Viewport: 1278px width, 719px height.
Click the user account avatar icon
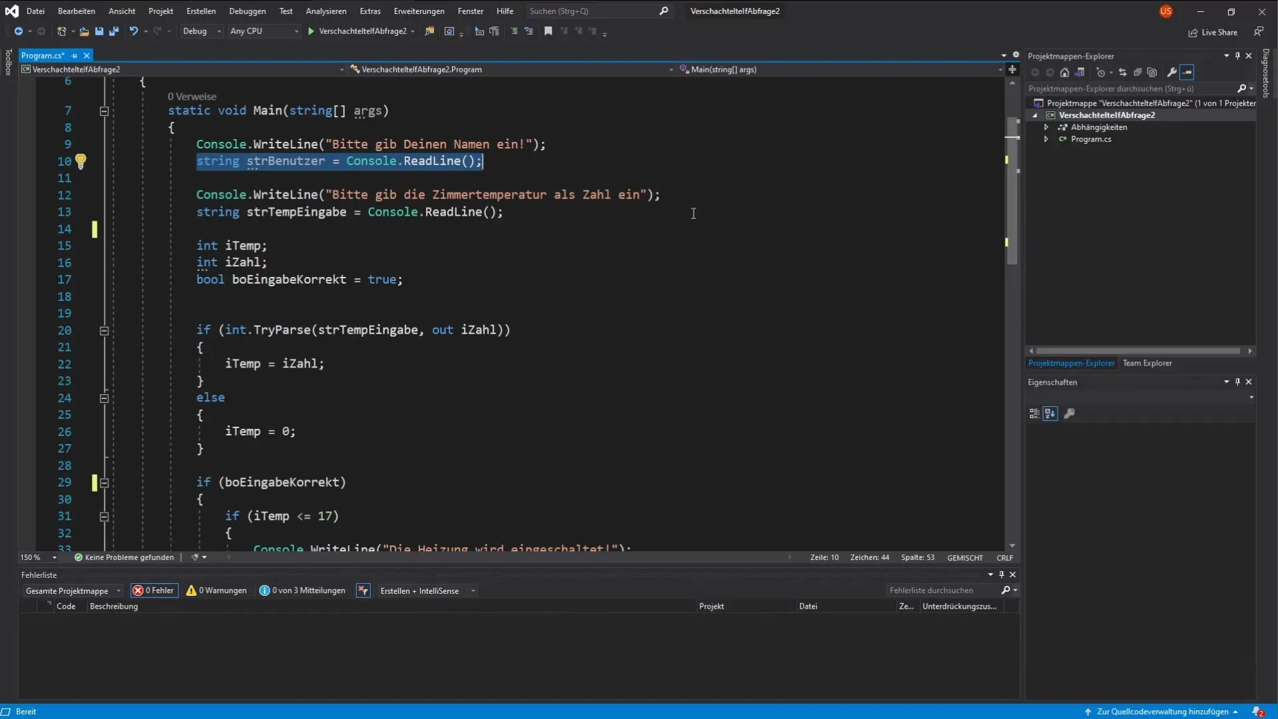(1166, 11)
